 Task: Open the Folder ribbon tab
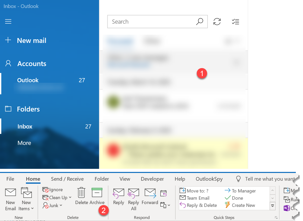pyautogui.click(x=102, y=179)
